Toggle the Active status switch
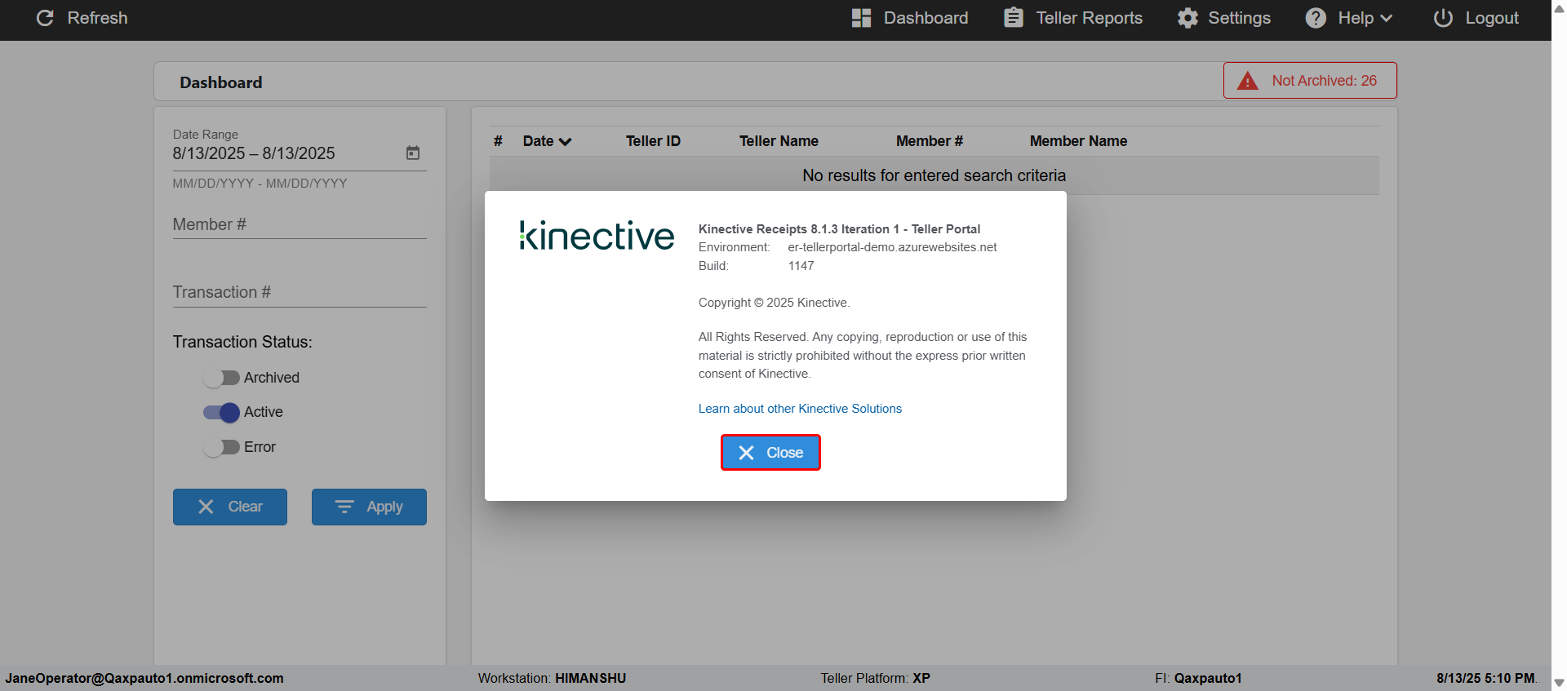 (221, 413)
